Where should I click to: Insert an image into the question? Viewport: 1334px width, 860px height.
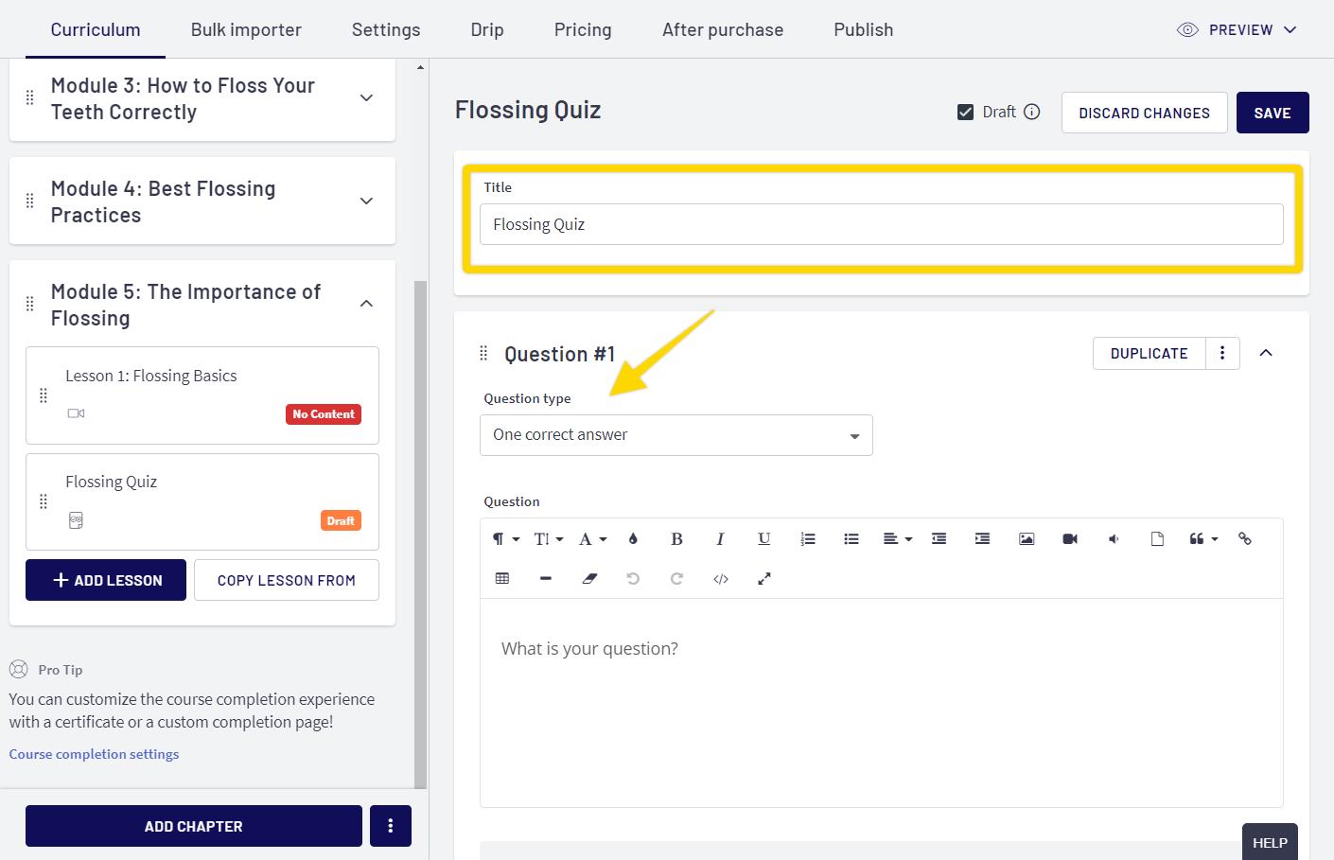(1027, 539)
